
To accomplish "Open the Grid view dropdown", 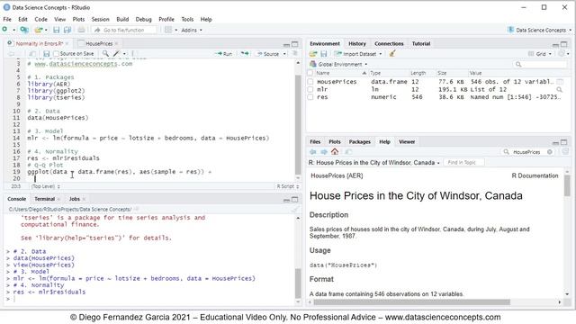I will click(540, 54).
